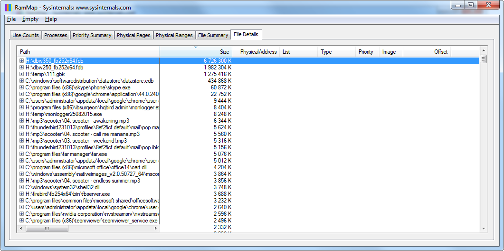
Task: Expand the H:\temp\111.gbk row
Action: [x=21, y=74]
